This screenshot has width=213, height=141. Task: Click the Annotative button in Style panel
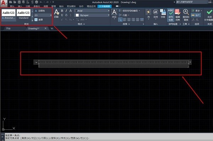tap(40, 11)
